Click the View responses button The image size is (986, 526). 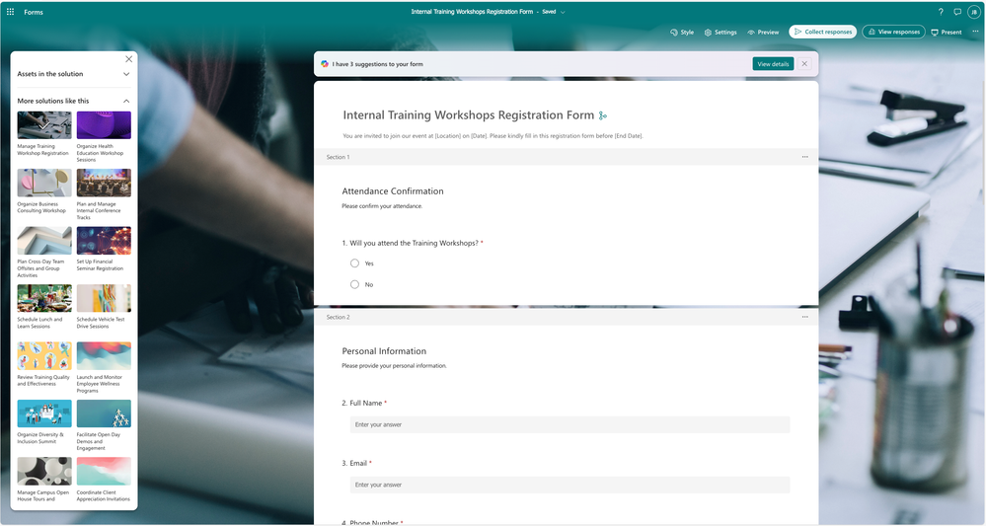click(893, 32)
